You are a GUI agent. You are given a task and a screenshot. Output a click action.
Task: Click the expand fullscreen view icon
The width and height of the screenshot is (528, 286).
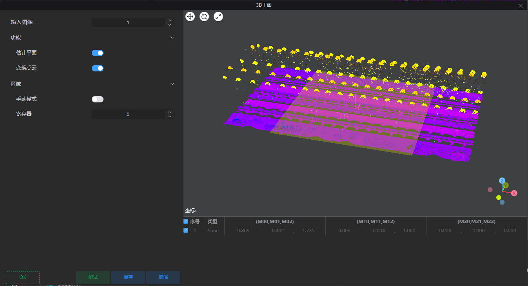coord(218,16)
